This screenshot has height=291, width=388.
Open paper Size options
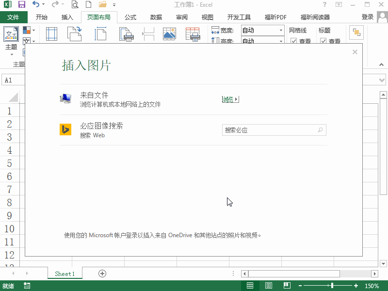point(100,34)
